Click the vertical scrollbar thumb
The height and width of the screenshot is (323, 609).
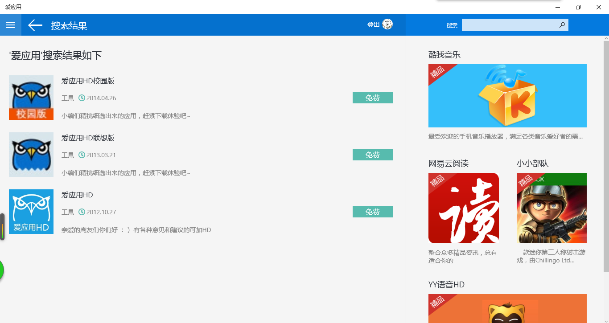coord(606,156)
